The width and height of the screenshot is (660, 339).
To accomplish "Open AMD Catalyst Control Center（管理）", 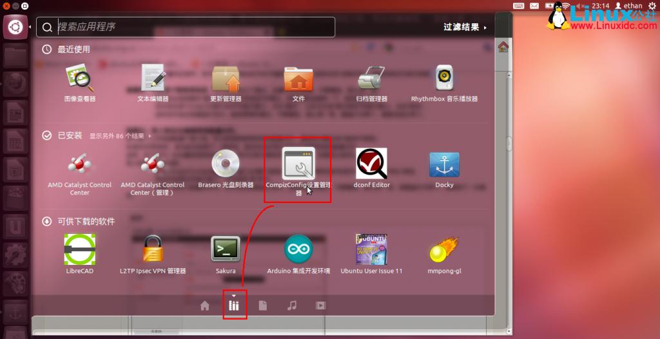I will click(x=153, y=173).
